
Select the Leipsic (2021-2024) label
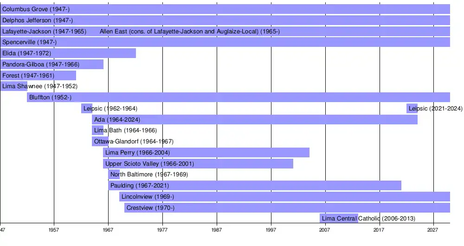pyautogui.click(x=435, y=109)
